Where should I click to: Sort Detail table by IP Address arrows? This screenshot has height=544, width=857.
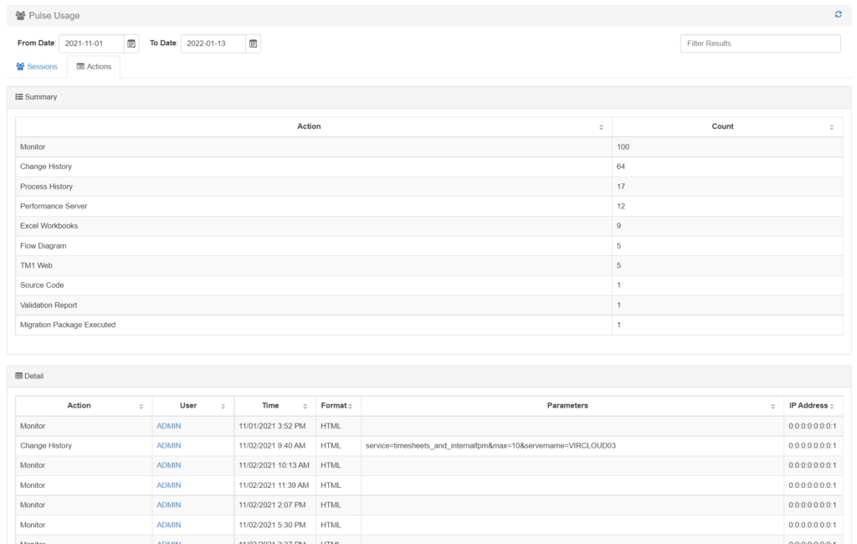click(x=833, y=406)
